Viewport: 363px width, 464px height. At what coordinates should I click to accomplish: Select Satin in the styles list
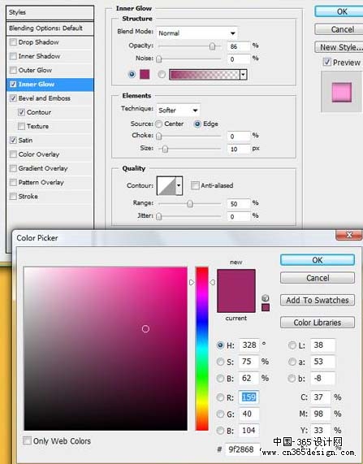tap(25, 141)
